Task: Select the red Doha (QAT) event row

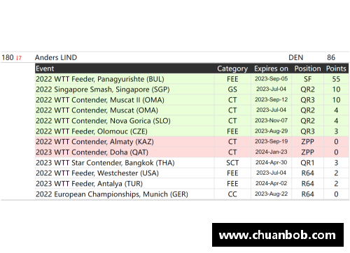Action: click(x=192, y=152)
